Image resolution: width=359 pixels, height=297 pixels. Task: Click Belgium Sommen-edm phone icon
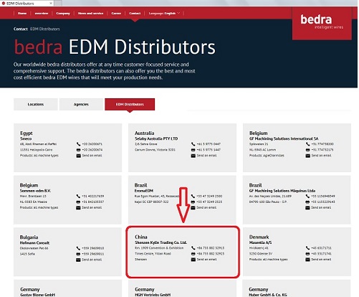78,196
